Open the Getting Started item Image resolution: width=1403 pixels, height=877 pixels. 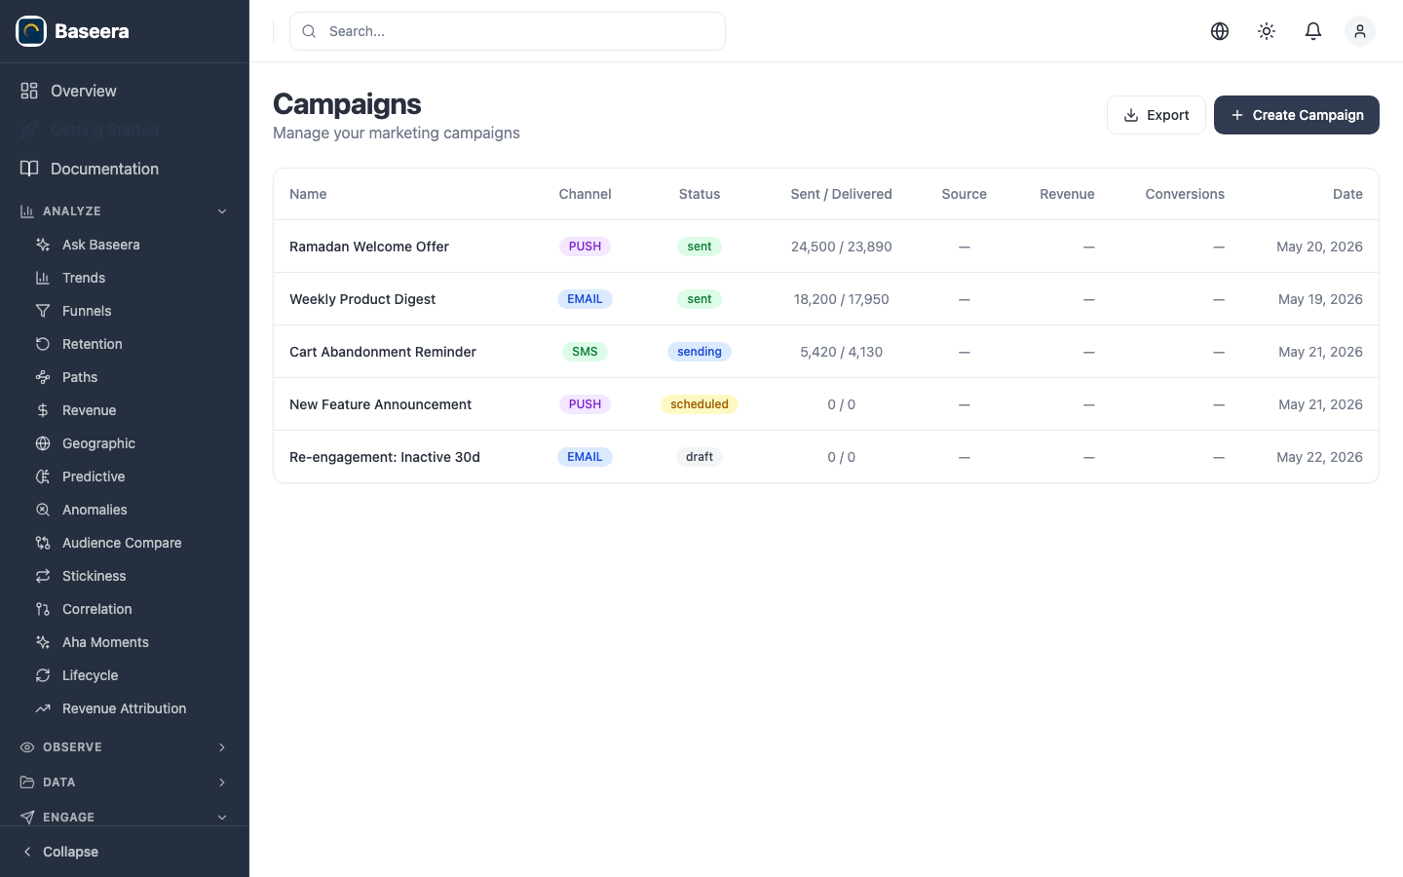point(125,130)
